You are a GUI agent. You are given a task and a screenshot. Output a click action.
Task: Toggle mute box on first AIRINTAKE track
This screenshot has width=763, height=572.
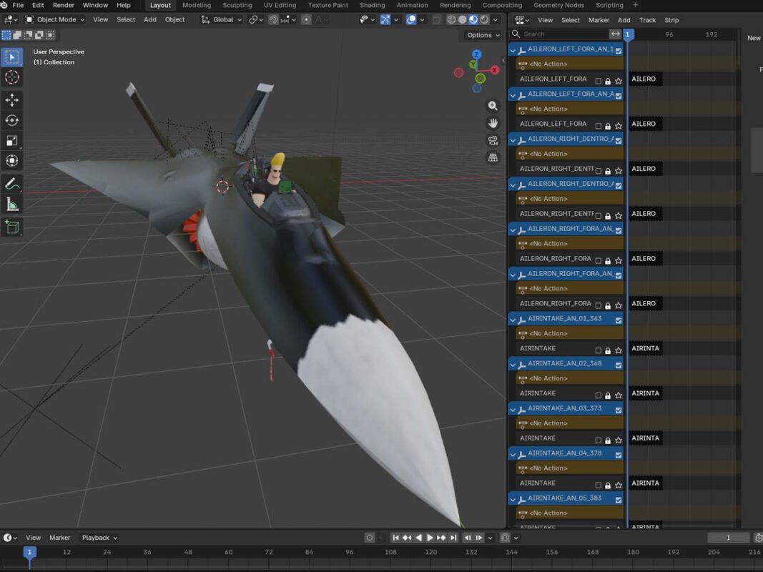tap(599, 350)
